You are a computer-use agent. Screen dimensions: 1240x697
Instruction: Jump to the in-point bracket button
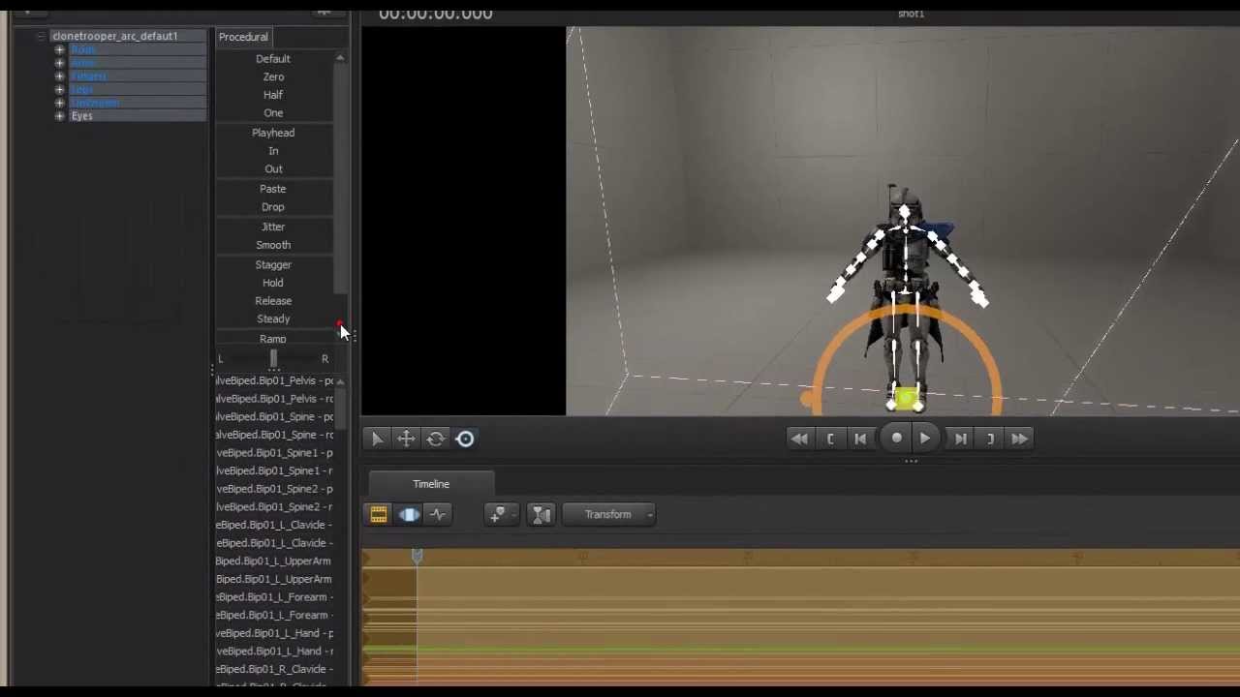[x=830, y=439]
